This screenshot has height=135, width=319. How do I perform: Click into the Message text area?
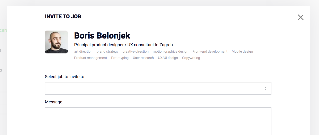[x=158, y=121]
